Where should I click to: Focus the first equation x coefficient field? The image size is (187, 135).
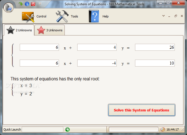pyautogui.click(x=39, y=47)
